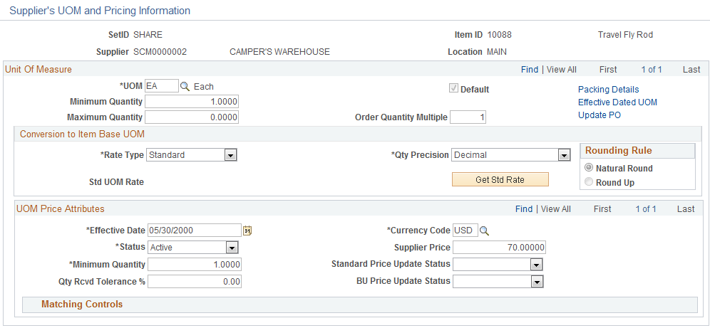
Task: Click Find in UOM Price Attributes header
Action: [x=524, y=208]
